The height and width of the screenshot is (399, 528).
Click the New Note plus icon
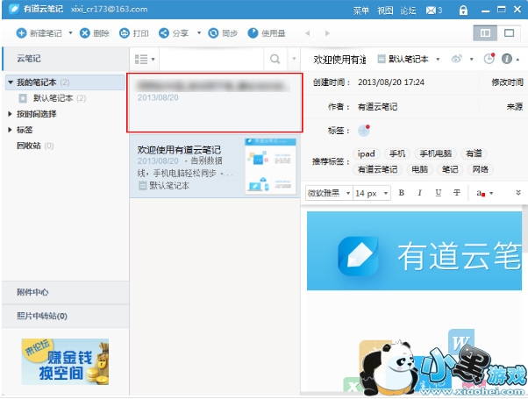(21, 33)
